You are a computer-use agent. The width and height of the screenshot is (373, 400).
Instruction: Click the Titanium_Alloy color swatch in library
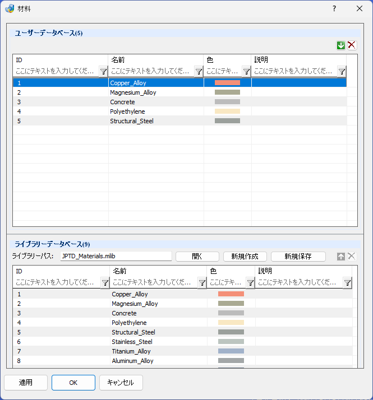pyautogui.click(x=231, y=351)
